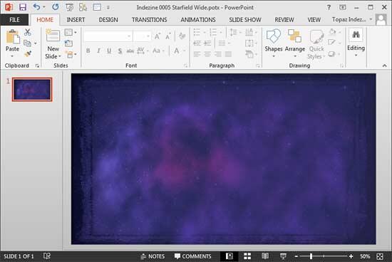
Task: Switch to TRANSITIONS tab
Action: point(150,20)
